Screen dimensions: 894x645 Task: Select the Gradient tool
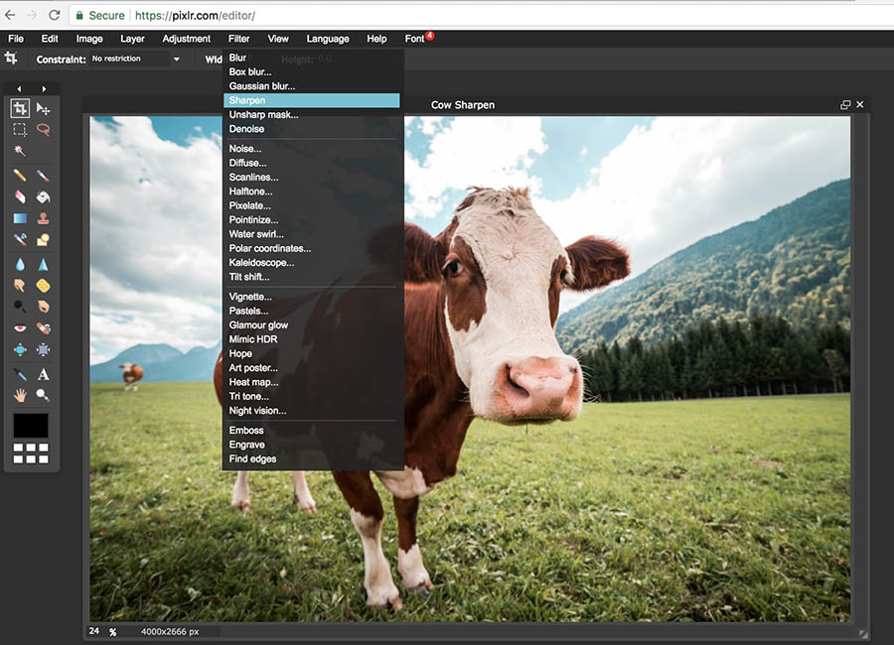click(20, 218)
